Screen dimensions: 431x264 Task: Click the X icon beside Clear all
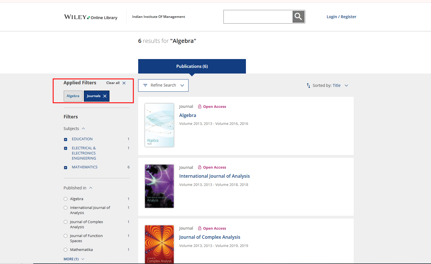coord(124,83)
